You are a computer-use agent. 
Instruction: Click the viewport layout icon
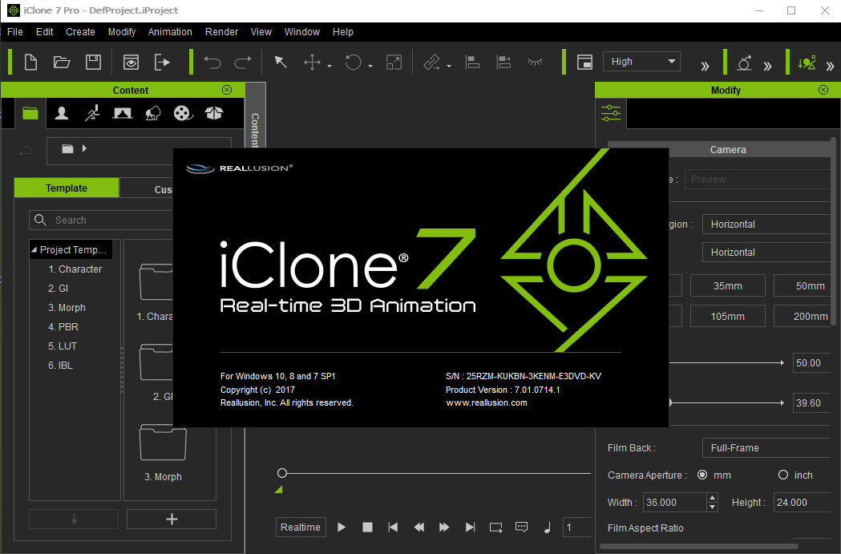pyautogui.click(x=584, y=63)
